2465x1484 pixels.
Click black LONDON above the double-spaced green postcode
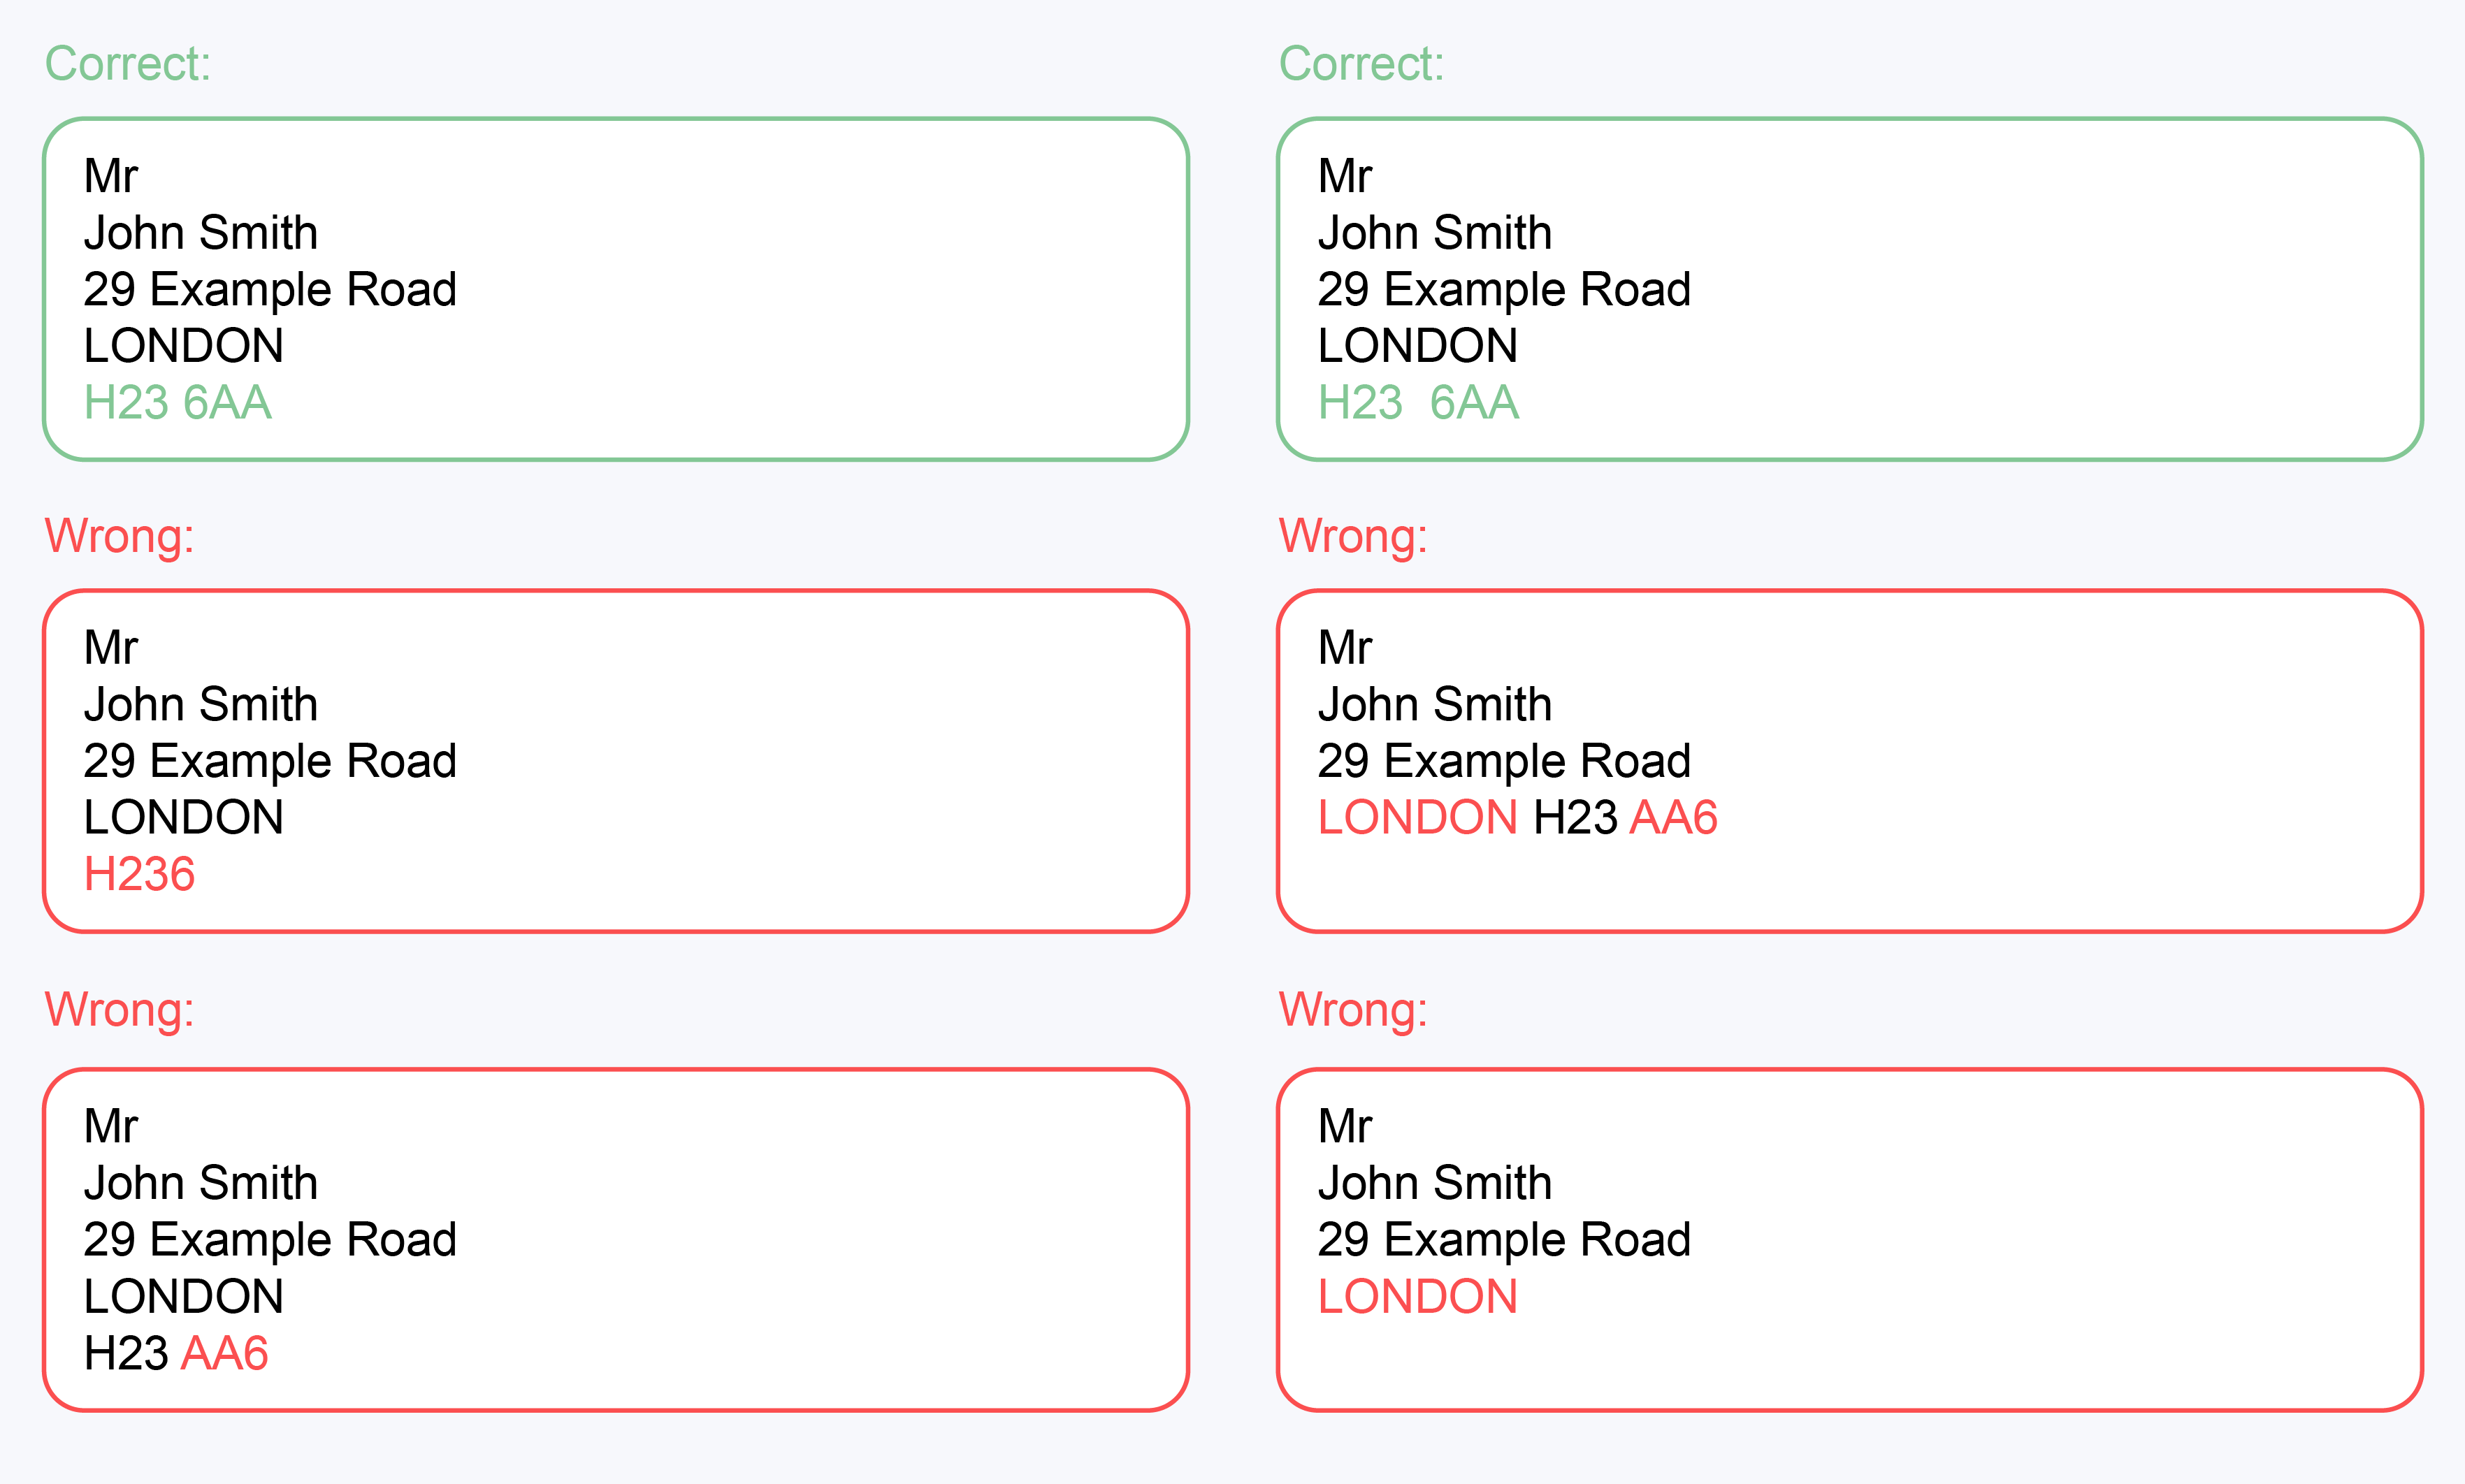[x=1417, y=346]
